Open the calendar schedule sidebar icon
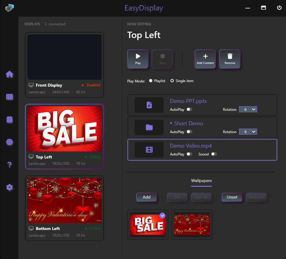 point(9,119)
